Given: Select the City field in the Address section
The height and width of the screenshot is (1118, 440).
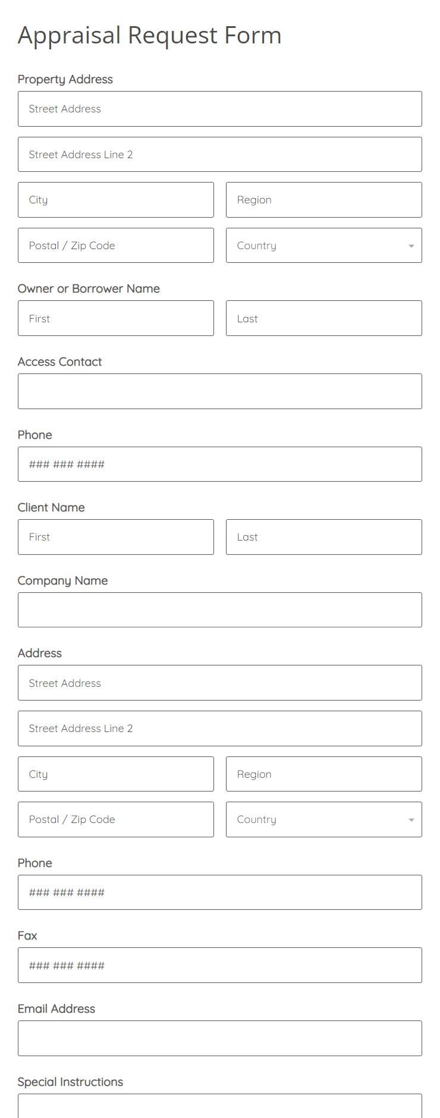Looking at the screenshot, I should [115, 774].
